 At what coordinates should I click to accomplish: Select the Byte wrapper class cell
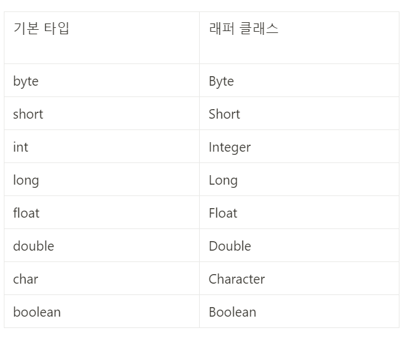(299, 81)
